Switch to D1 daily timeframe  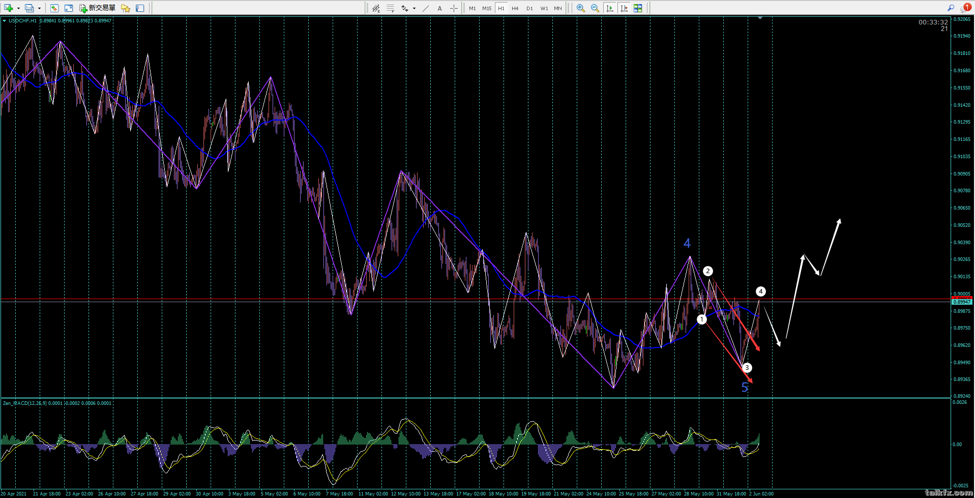tap(529, 8)
